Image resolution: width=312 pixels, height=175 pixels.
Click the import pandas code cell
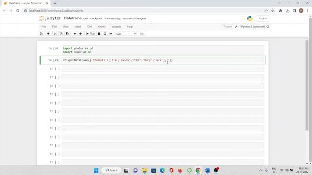pos(163,50)
